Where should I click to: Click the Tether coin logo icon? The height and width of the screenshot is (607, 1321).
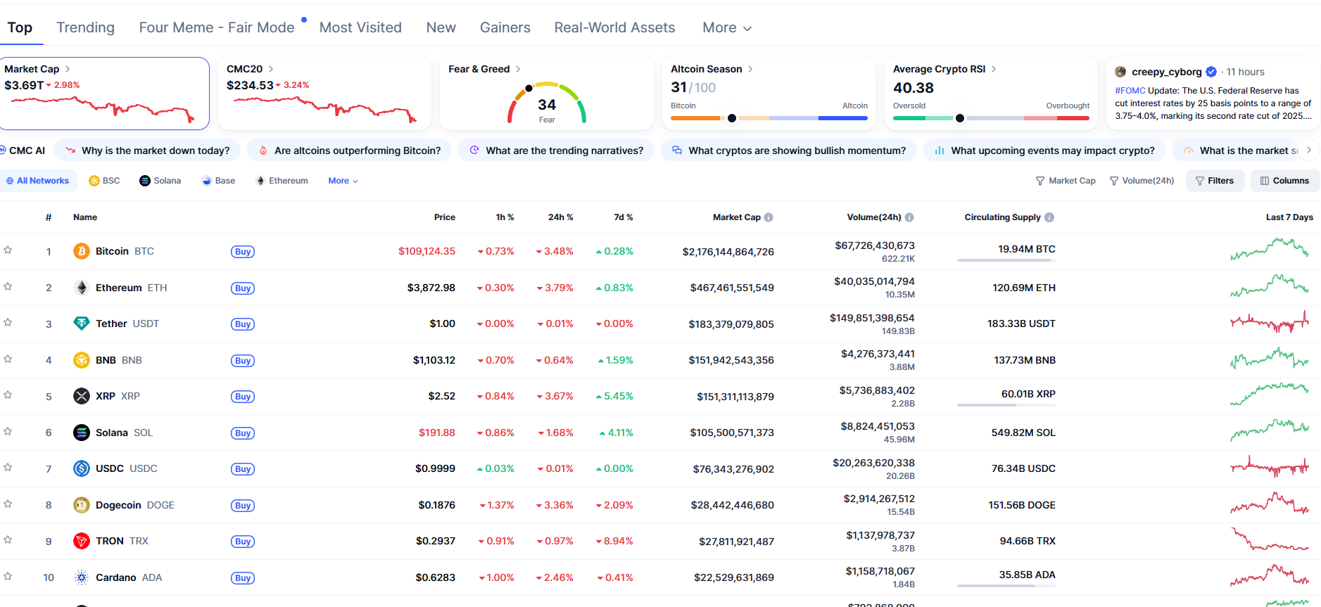pos(82,324)
